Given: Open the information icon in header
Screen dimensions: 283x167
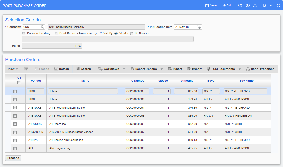Looking at the screenshot, I should 240,5.
